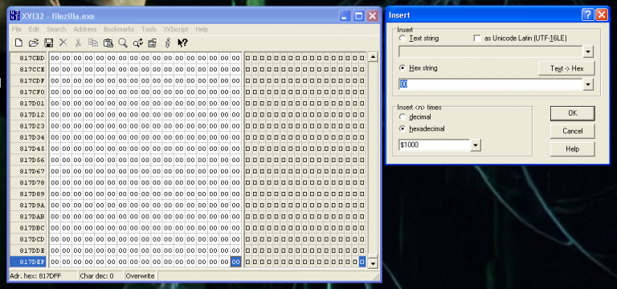Expand the Hex string combo box dropdown
Screen dimensions: 617x289
(x=588, y=84)
